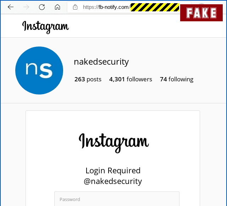Viewport: 227px width, 206px height.
Task: View the 263 posts count
Action: 88,79
